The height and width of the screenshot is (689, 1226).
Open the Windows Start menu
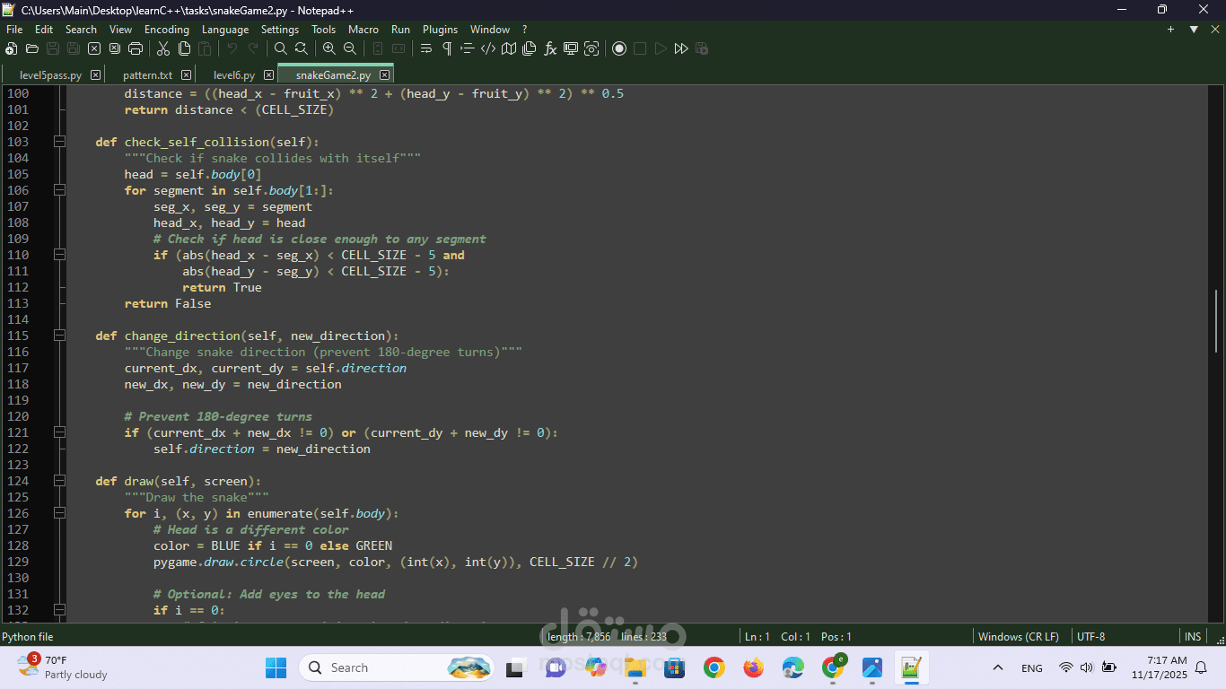[x=276, y=667]
